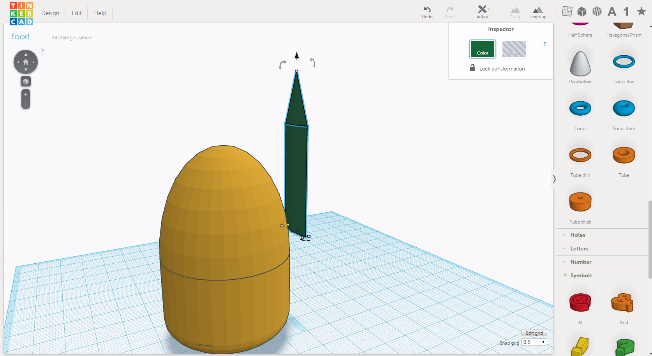Collapse the shapes sidebar with chevron
This screenshot has width=652, height=356.
[554, 179]
